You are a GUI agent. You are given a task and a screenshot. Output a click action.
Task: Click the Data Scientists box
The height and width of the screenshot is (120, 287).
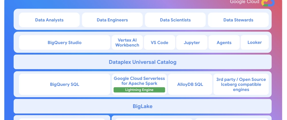[175, 20]
